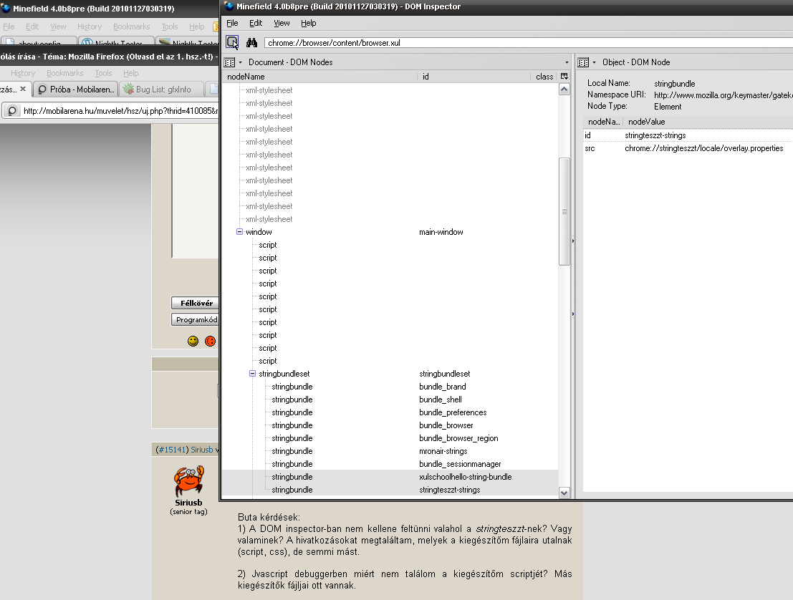Sort by class column header
Screen dimensions: 793x600
(x=544, y=77)
